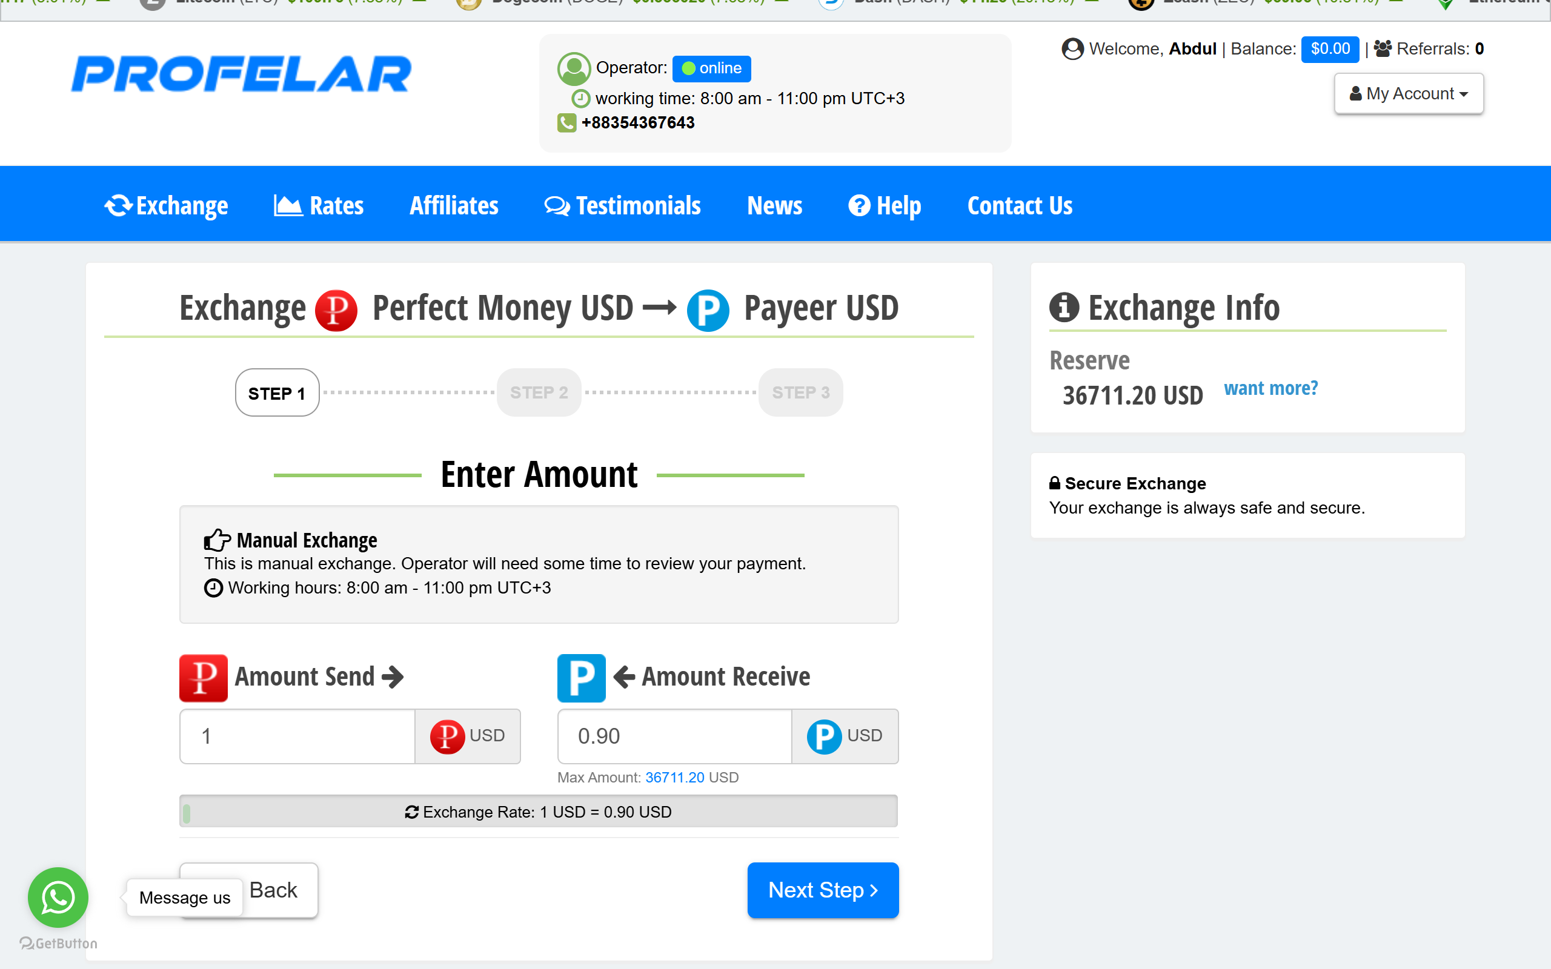
Task: Click the Referrals: 0 text
Action: click(1440, 48)
